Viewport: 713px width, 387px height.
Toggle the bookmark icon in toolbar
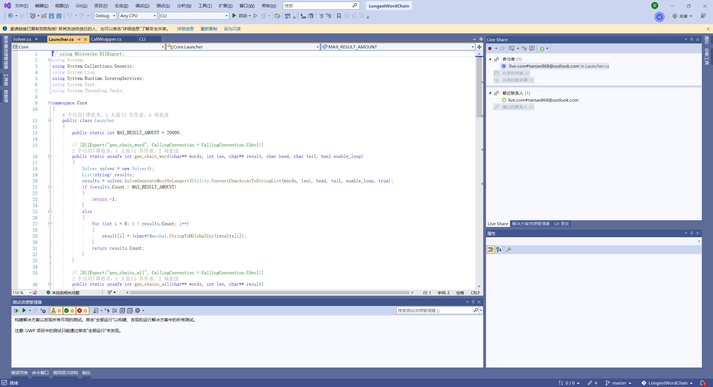tap(339, 16)
